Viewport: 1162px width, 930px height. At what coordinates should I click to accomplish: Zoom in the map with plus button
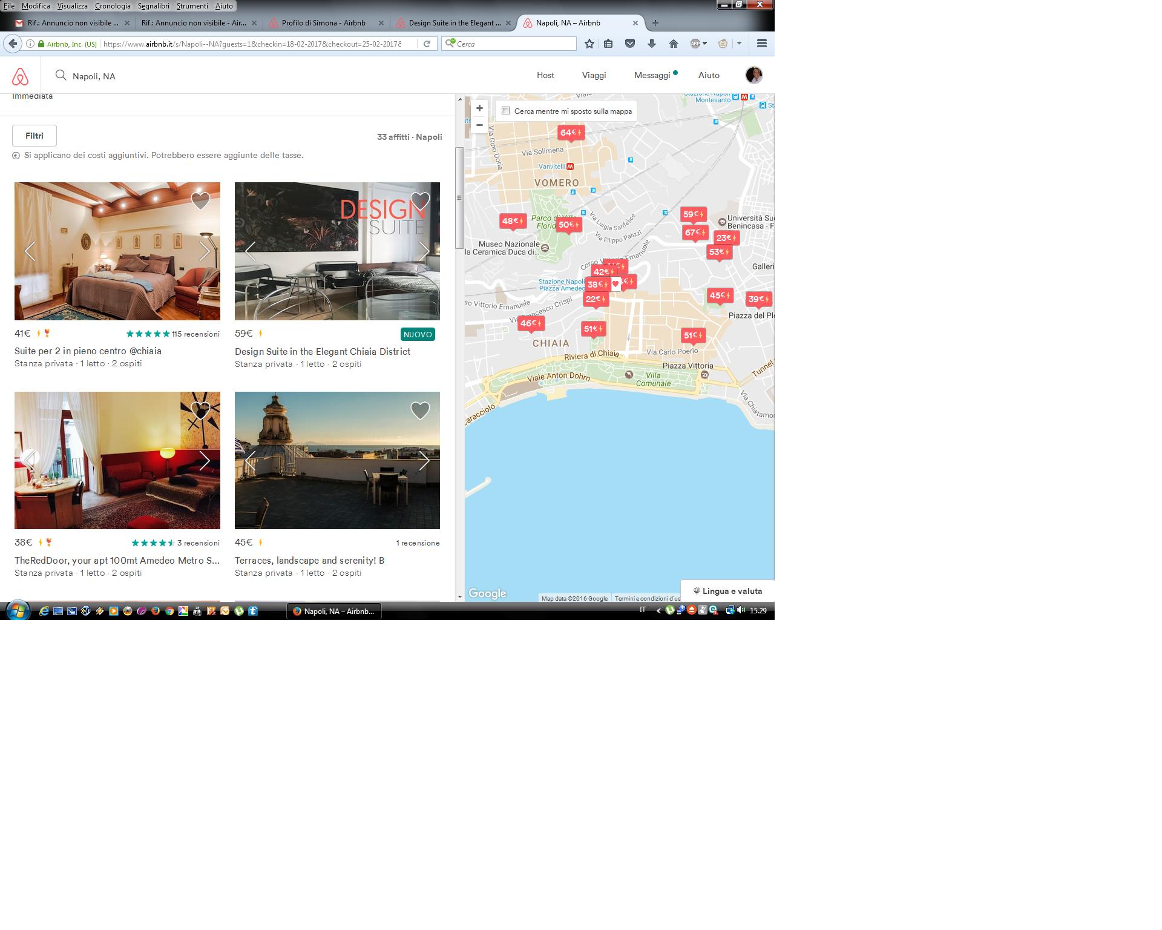coord(479,108)
